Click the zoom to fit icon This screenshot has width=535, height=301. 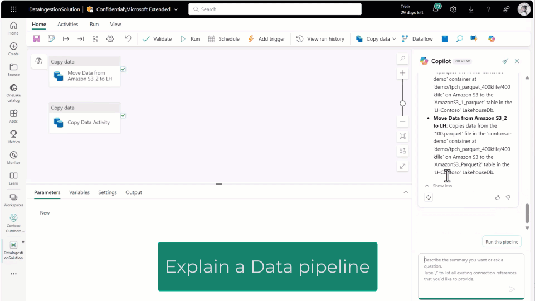point(402,136)
